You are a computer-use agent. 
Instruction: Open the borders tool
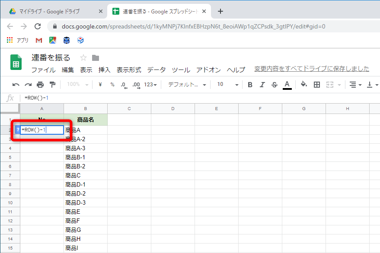(x=317, y=85)
